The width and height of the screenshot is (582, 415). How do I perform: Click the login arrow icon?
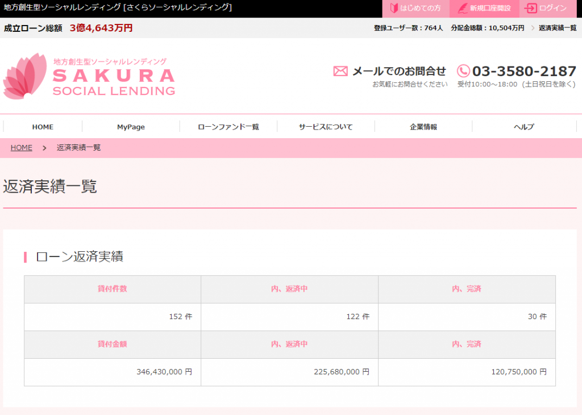click(530, 9)
